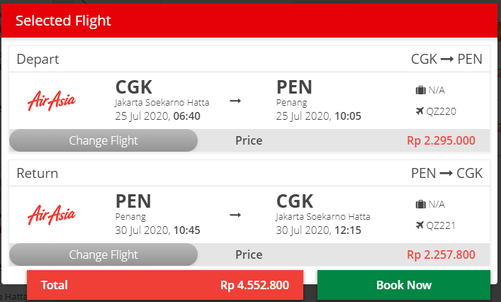Click return price Rp 2.257.800
The height and width of the screenshot is (302, 501).
pyautogui.click(x=441, y=255)
